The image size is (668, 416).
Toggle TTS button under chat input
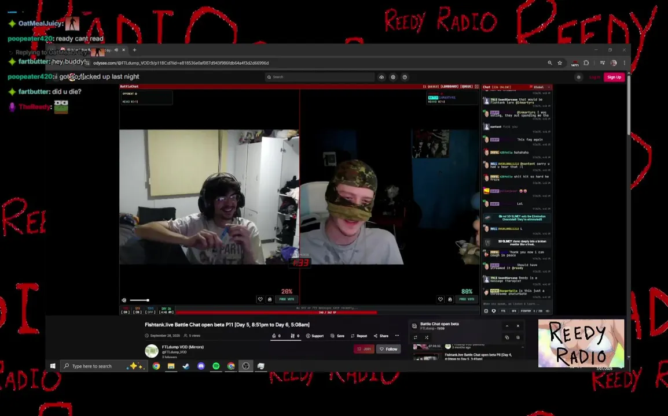tap(503, 311)
